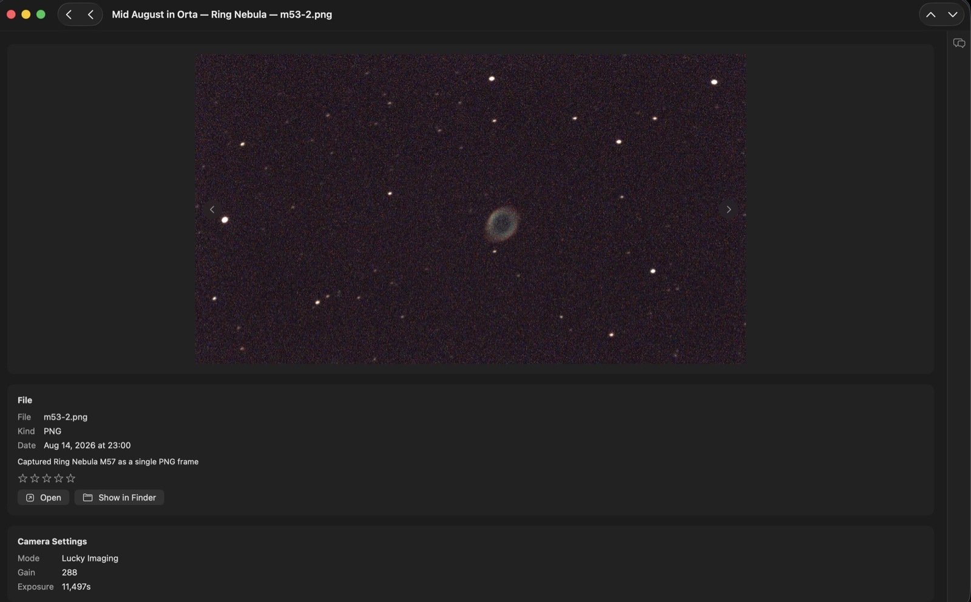Viewport: 971px width, 602px height.
Task: Go to next item with down chevron
Action: [x=953, y=15]
